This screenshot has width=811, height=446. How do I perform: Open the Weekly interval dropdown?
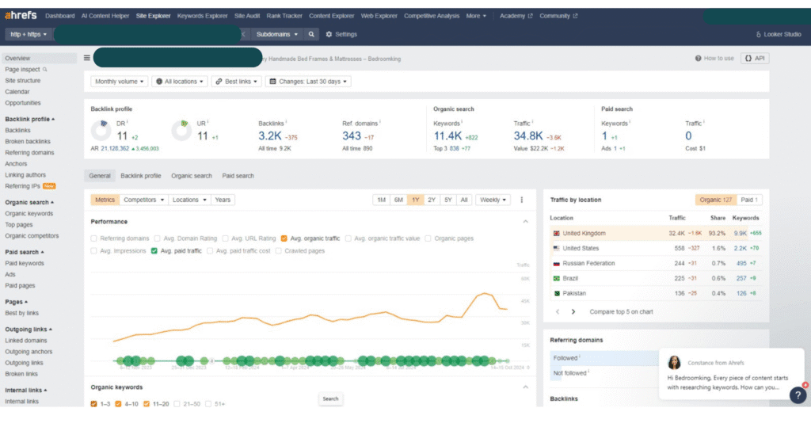pyautogui.click(x=493, y=200)
